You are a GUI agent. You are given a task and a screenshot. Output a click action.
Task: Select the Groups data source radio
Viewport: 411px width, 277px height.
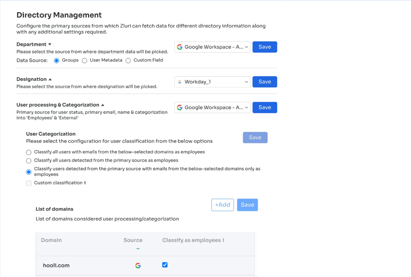57,61
